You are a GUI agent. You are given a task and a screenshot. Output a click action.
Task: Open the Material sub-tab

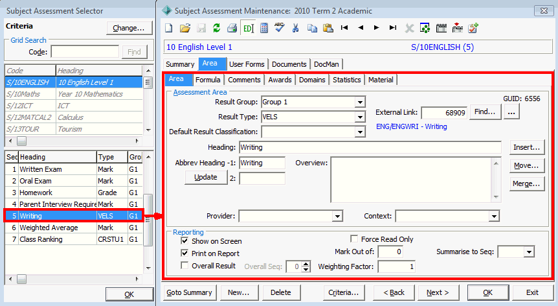(381, 80)
